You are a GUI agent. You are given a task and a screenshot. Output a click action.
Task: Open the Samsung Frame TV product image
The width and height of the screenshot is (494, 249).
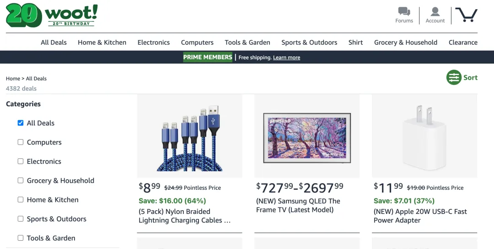(x=307, y=136)
